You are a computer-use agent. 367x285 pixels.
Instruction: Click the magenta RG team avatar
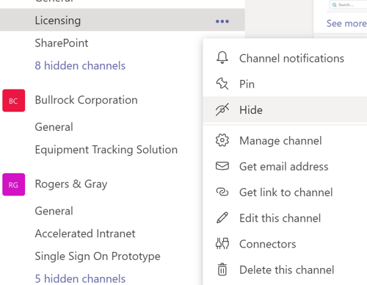[x=14, y=184]
